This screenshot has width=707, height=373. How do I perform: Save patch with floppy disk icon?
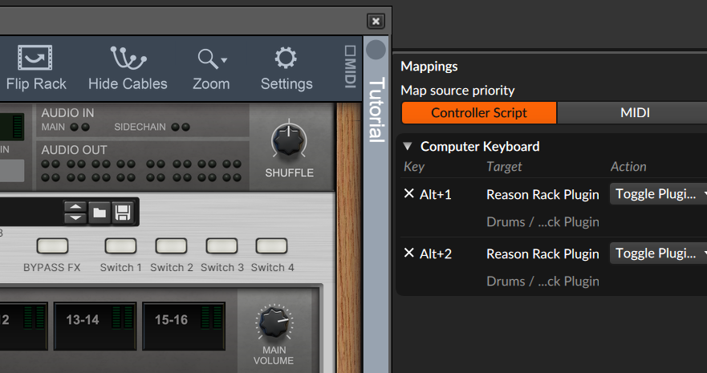(x=123, y=213)
